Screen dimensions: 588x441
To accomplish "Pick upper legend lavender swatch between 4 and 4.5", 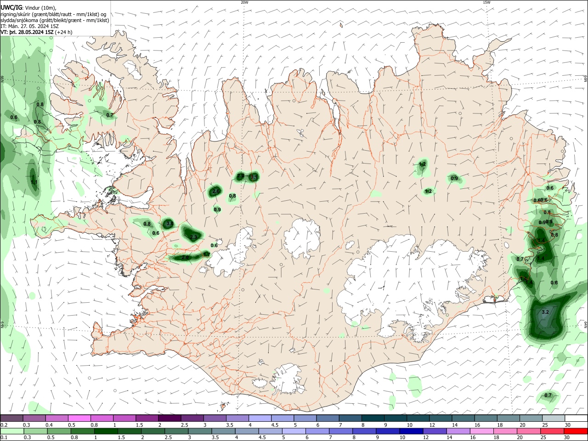I will 260,418.
